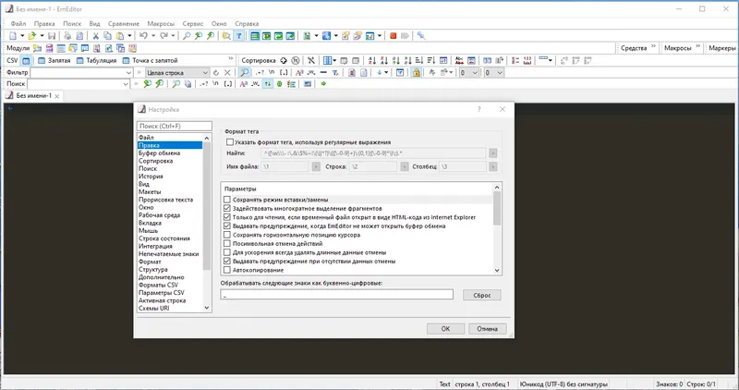739x390 pixels.
Task: Uncheck 'Задействовать многократное выделение фрагментов'
Action: pos(226,209)
